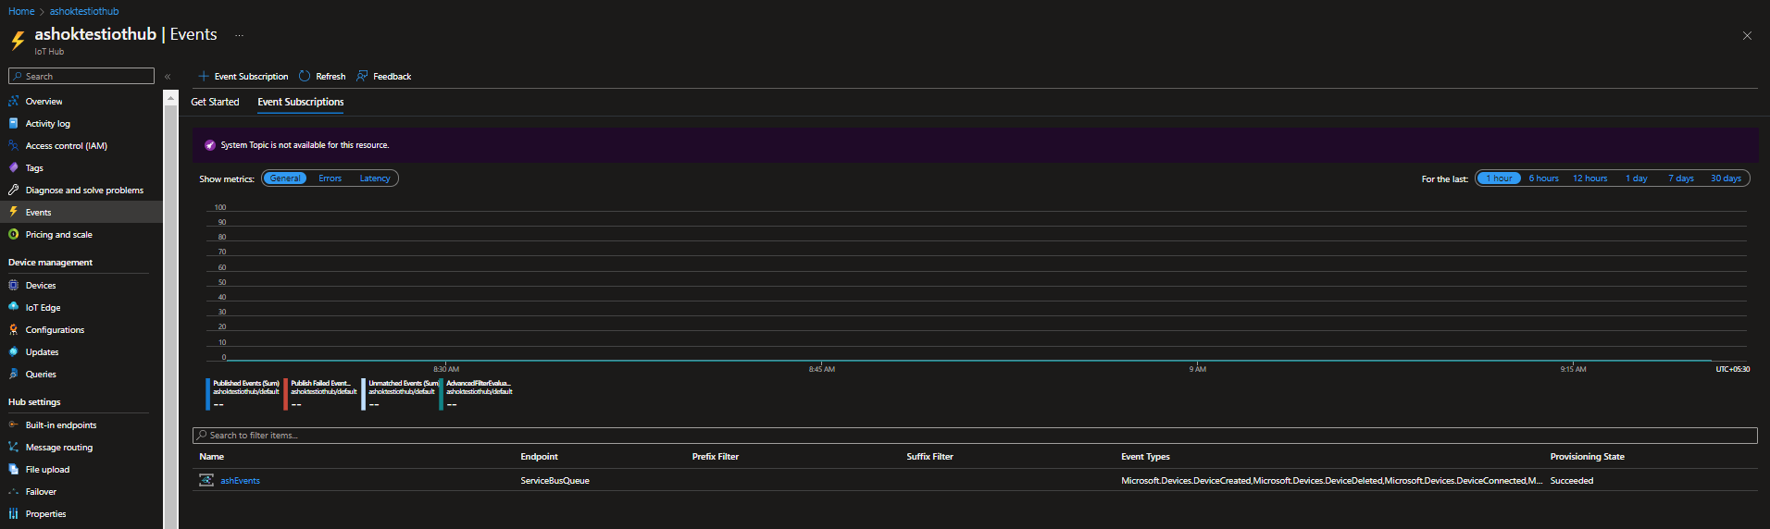The height and width of the screenshot is (529, 1770).
Task: Select the Events lightning icon in sidebar
Action: pyautogui.click(x=13, y=212)
